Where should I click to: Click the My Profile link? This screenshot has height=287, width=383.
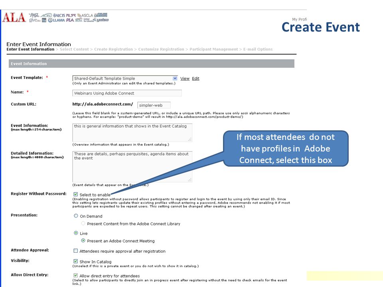coord(300,19)
